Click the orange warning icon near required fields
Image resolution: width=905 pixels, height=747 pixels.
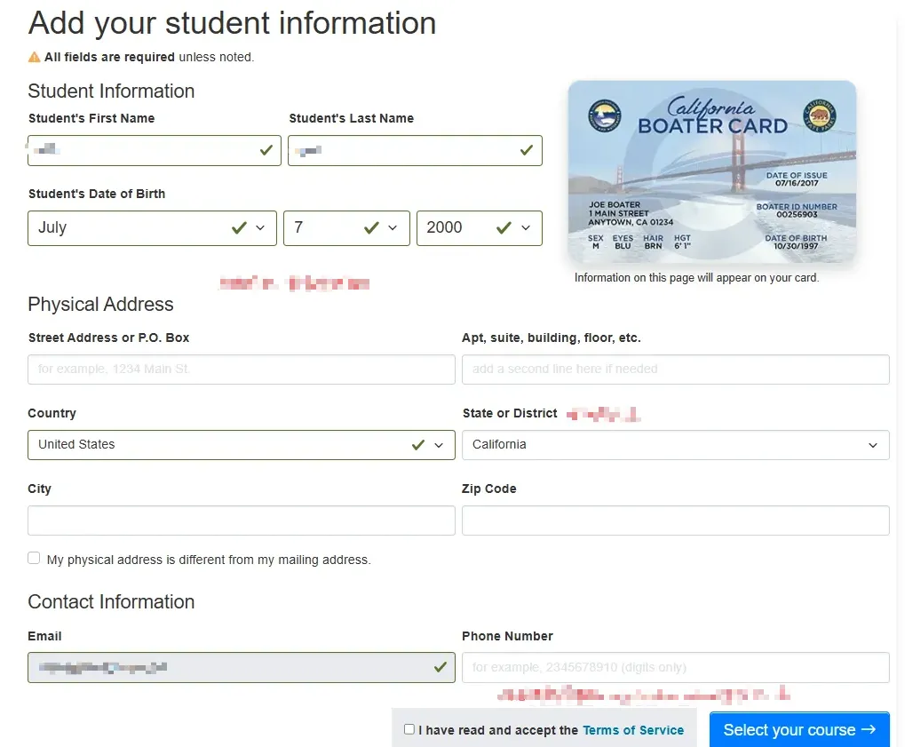(34, 57)
